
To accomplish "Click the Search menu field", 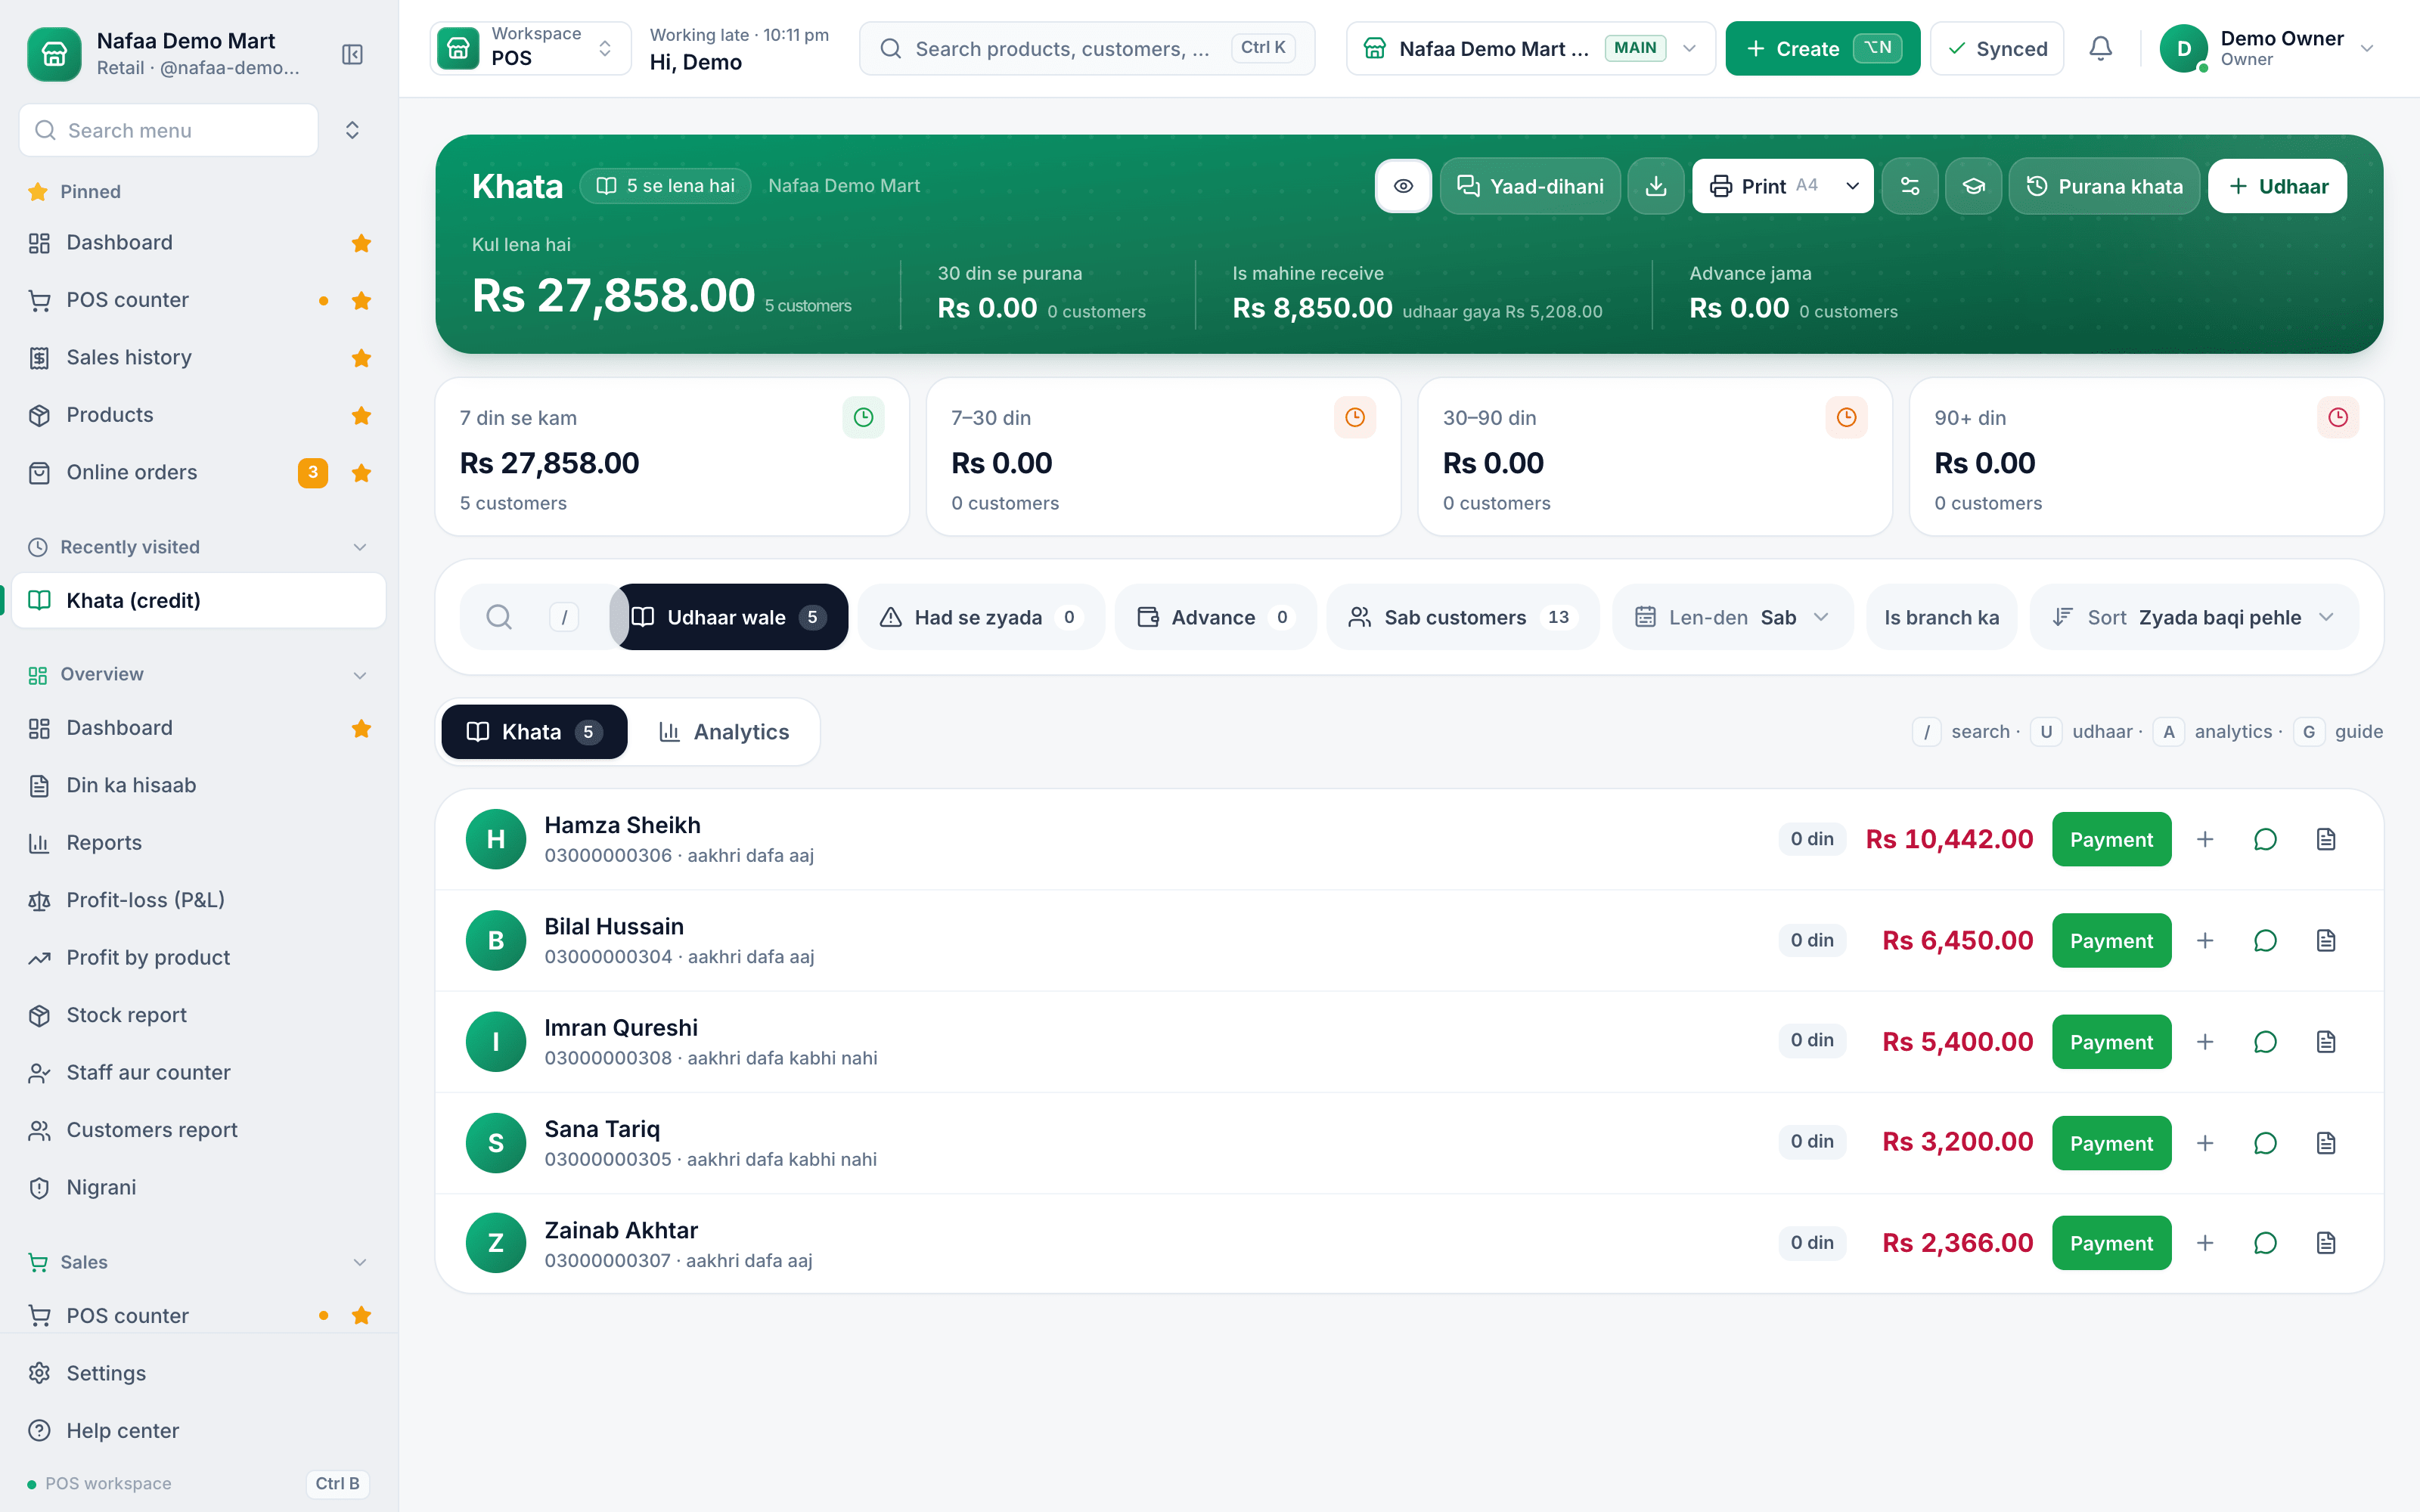I will coord(168,130).
